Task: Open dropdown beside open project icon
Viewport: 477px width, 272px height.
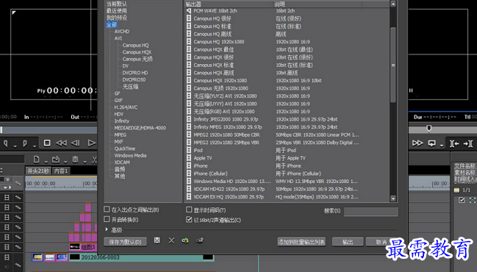Action: (65, 162)
